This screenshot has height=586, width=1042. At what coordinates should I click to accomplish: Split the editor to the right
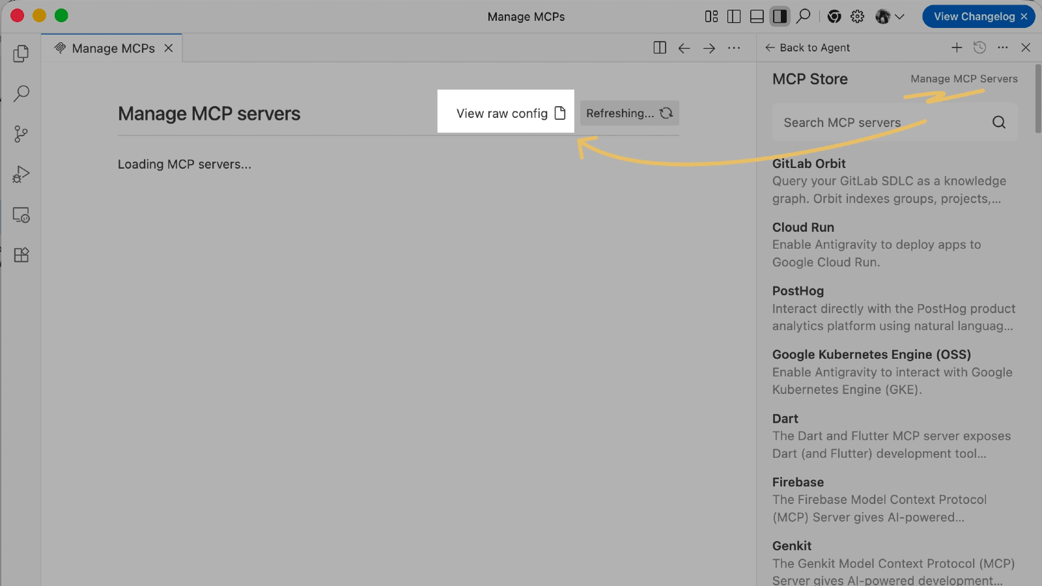pyautogui.click(x=660, y=48)
